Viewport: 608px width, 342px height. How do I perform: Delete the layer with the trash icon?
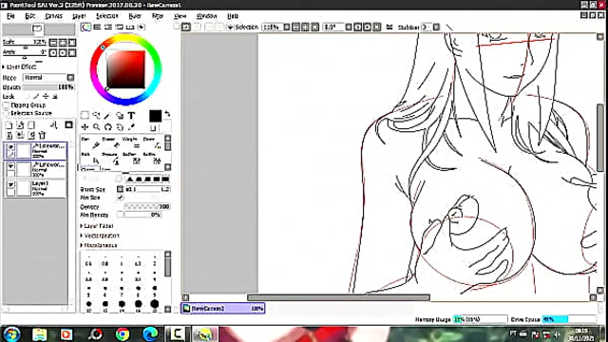[x=42, y=135]
